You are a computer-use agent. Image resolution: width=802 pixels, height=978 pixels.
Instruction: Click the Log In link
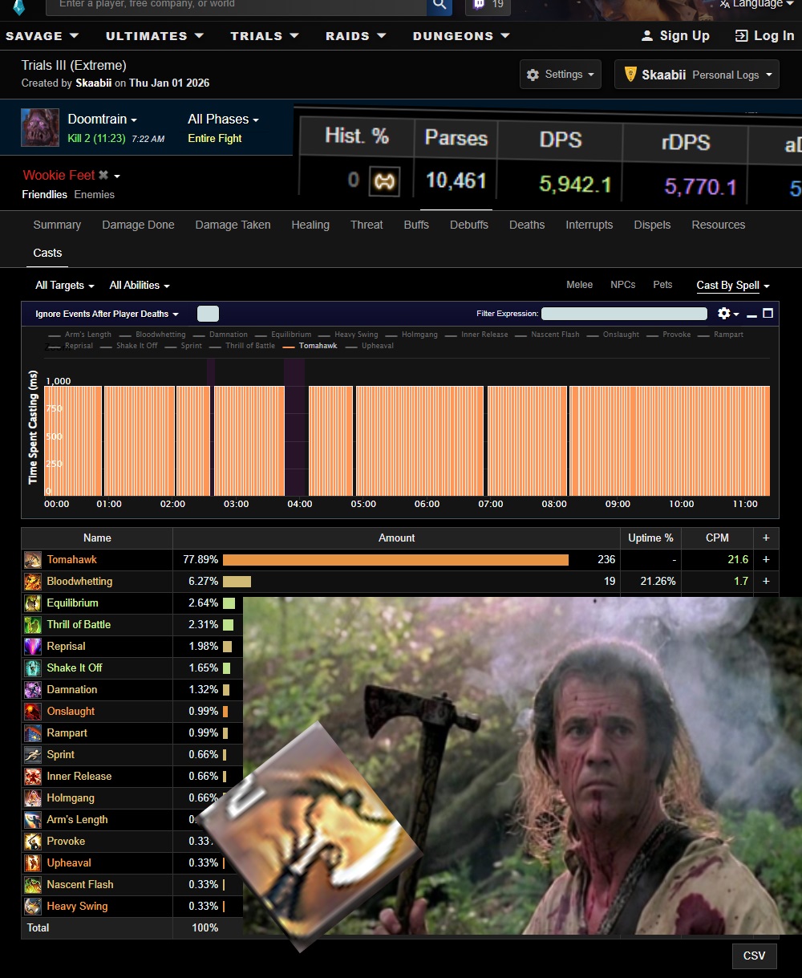point(764,36)
